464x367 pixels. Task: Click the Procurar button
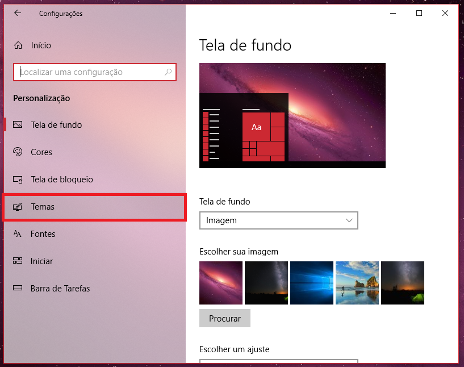[x=224, y=318]
